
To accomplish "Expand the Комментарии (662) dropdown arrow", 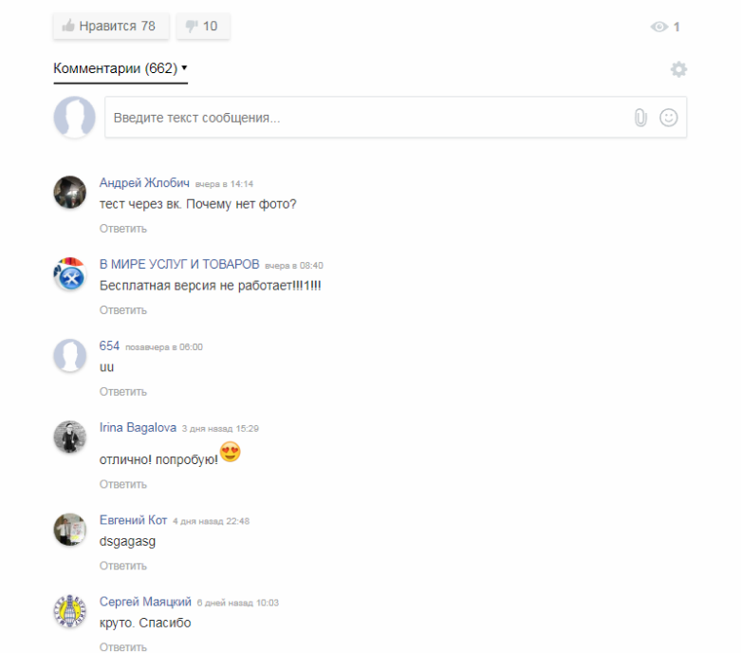I will (x=184, y=67).
